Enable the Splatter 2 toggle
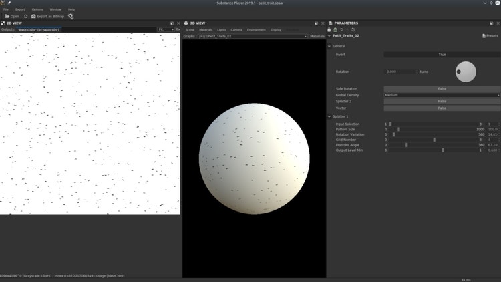 442,101
